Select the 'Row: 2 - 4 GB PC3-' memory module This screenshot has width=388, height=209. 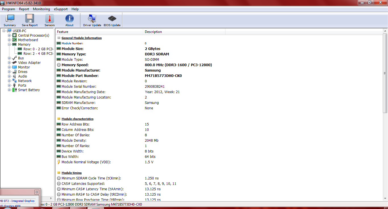coord(39,53)
